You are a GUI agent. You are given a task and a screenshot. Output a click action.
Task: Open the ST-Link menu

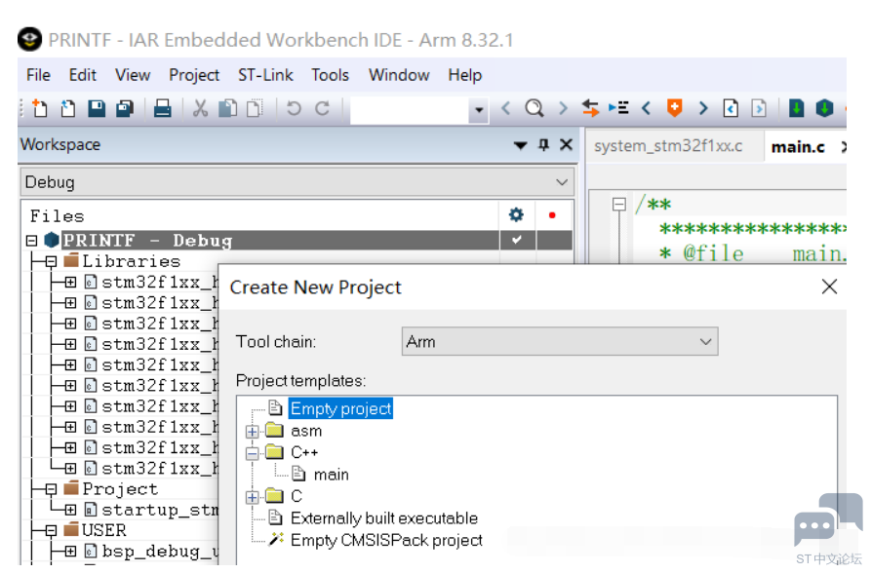[265, 75]
